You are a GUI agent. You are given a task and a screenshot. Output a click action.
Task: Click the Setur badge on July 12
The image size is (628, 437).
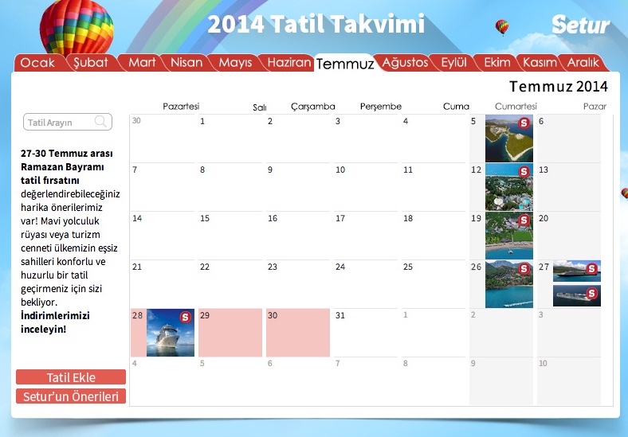coord(524,171)
